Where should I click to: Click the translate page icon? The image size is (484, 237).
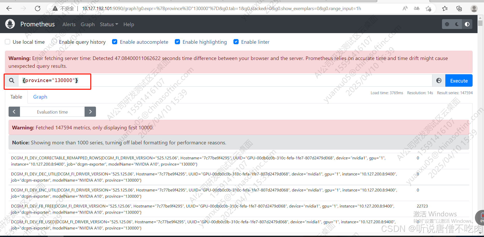[417, 9]
